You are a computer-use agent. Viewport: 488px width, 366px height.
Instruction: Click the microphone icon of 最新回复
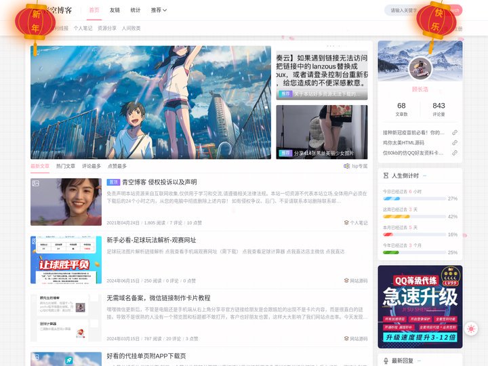click(386, 361)
